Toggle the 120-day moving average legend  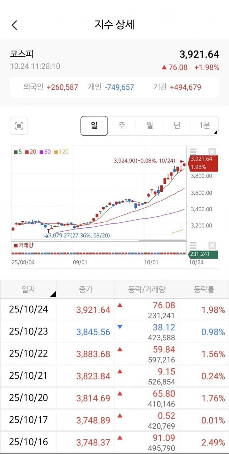(61, 152)
